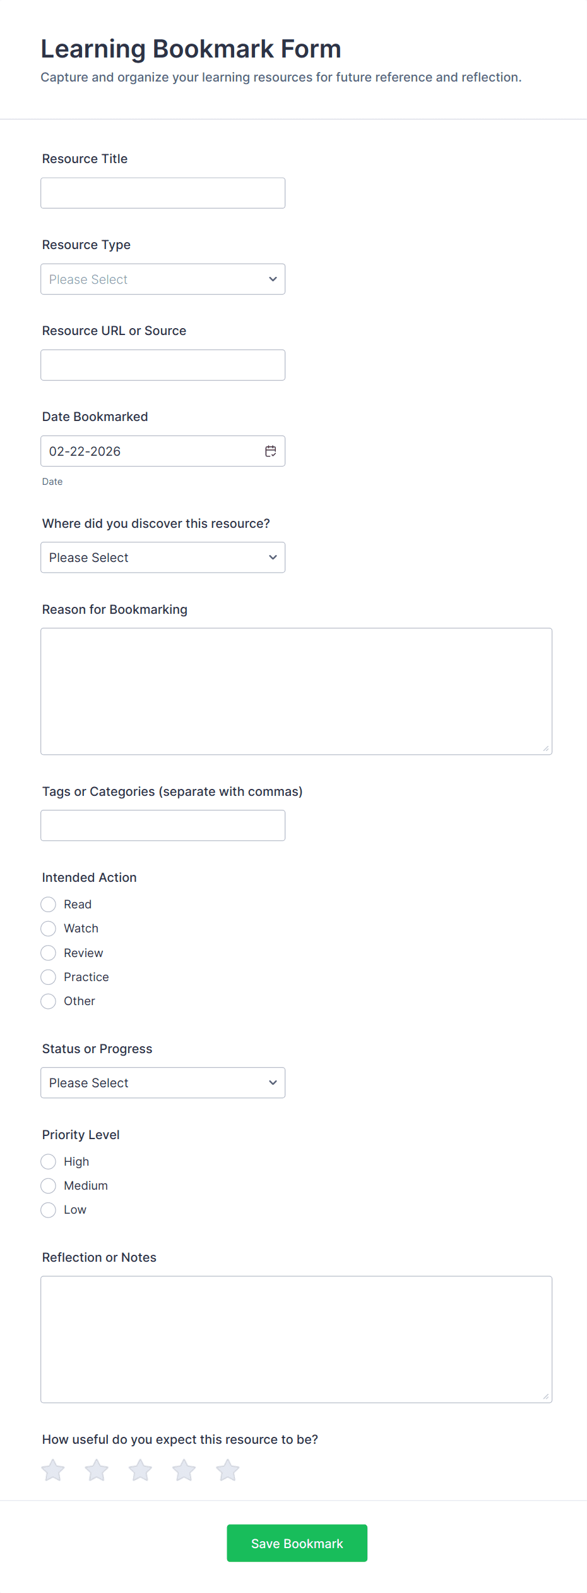
Task: Click into the Resource URL or Source field
Action: click(x=163, y=365)
